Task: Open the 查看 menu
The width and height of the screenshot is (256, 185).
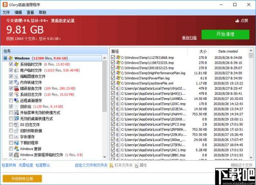Action: click(x=30, y=12)
